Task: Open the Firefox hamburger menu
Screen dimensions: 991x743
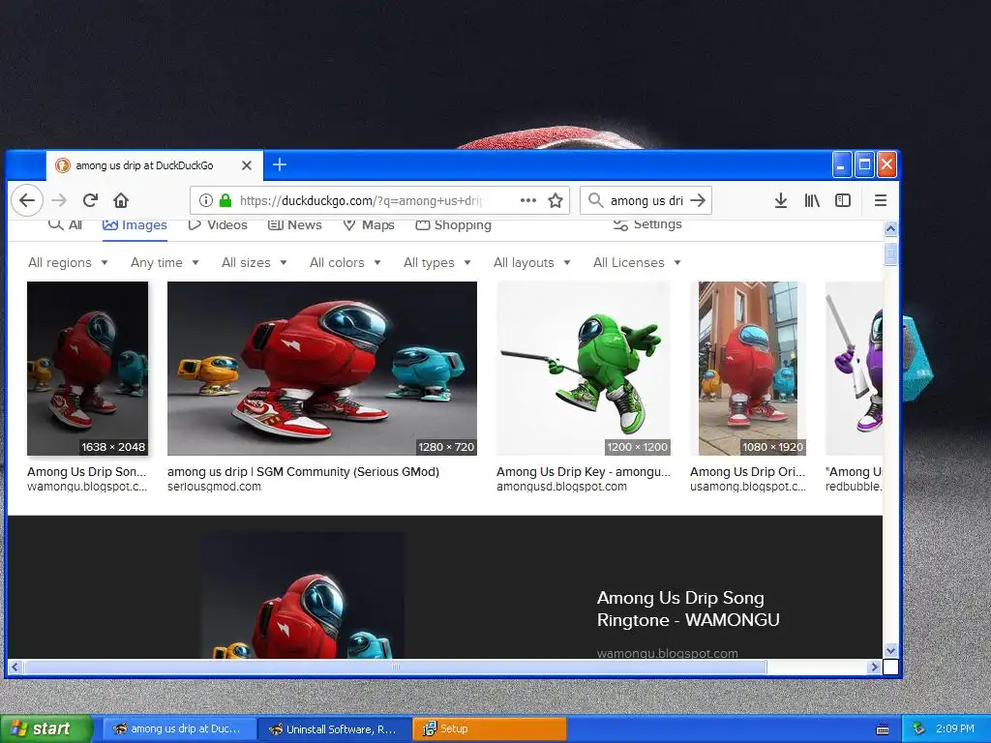Action: 881,200
